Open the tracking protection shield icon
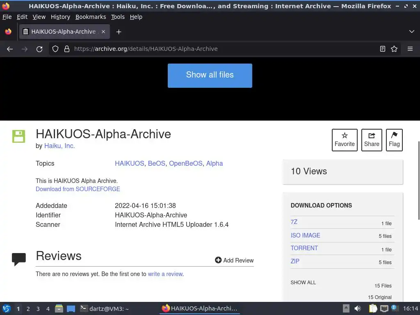The width and height of the screenshot is (420, 315). click(55, 49)
